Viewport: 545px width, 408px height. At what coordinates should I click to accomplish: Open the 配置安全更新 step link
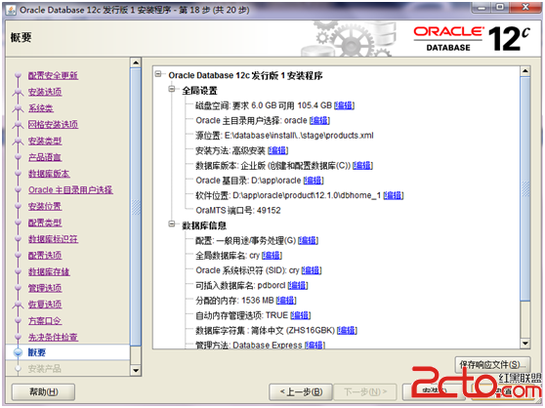click(x=53, y=76)
